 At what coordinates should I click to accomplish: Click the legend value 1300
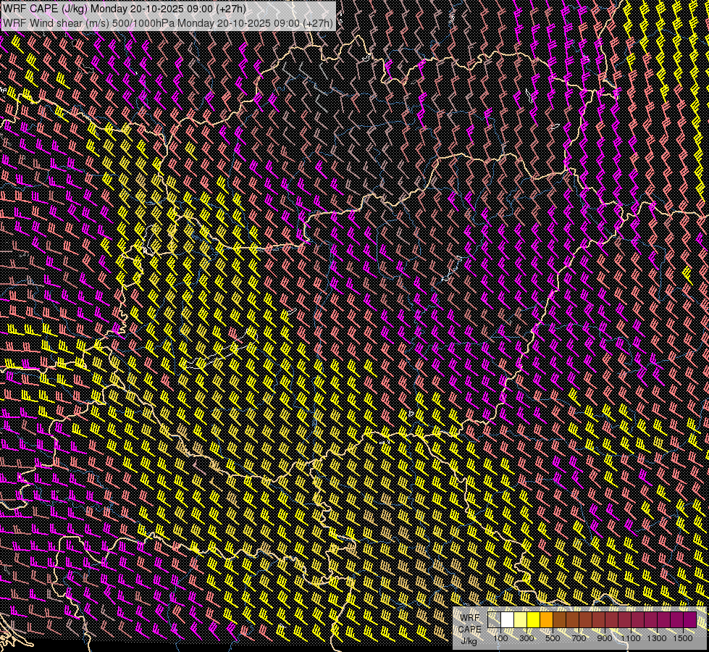(x=657, y=638)
